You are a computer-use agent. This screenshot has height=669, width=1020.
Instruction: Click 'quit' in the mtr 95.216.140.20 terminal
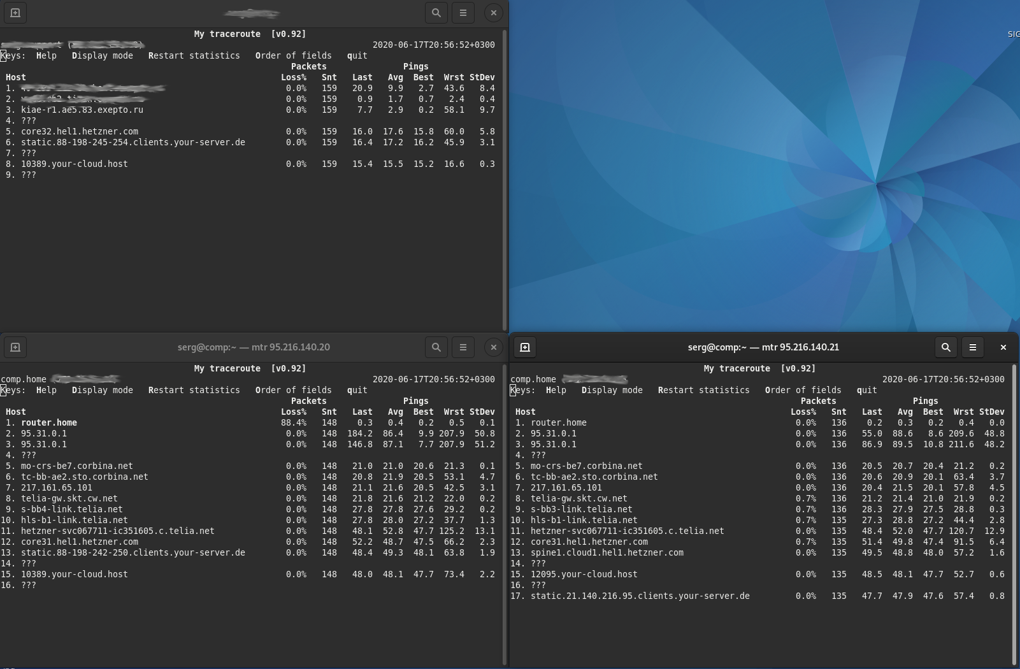(357, 390)
